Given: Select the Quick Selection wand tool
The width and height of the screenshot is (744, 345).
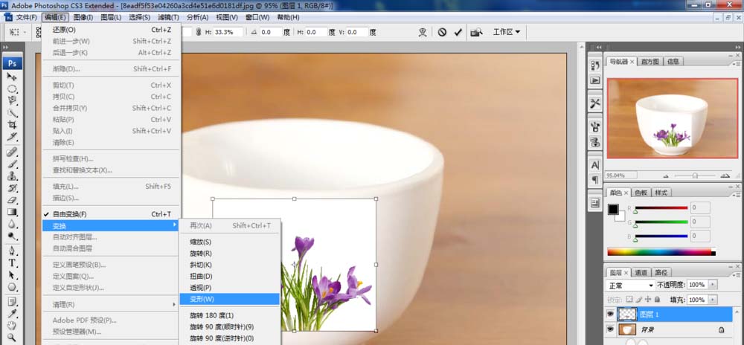Looking at the screenshot, I should tap(12, 113).
